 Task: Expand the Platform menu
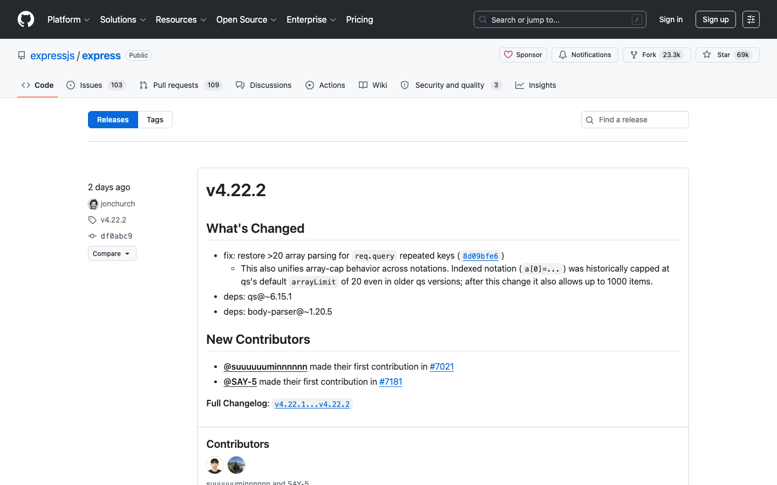coord(69,19)
